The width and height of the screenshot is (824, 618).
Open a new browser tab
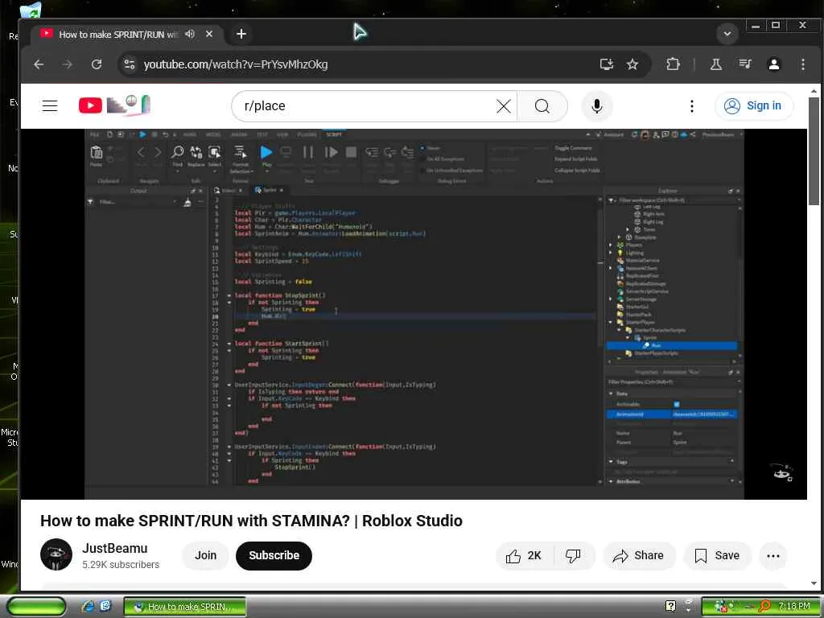[241, 34]
